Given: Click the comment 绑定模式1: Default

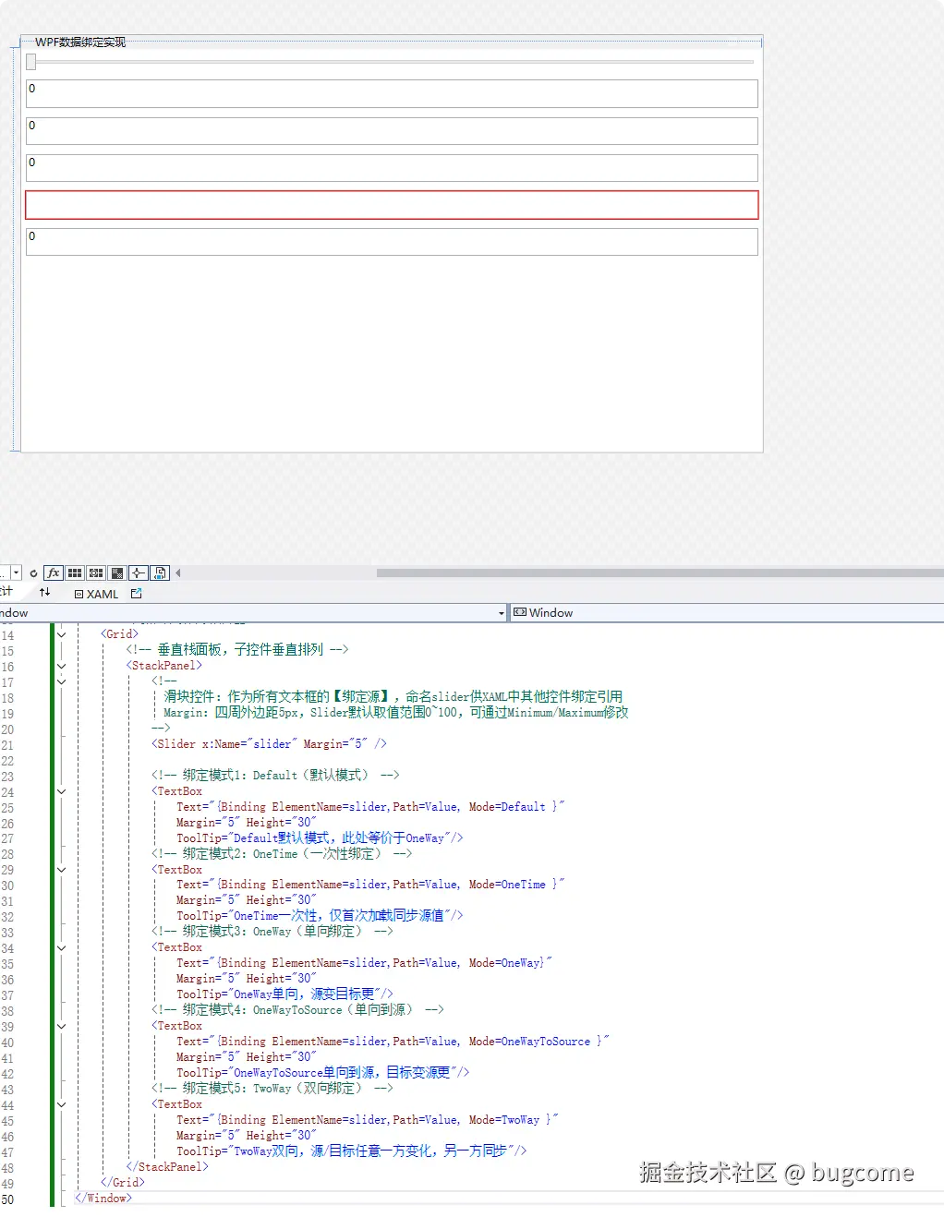Looking at the screenshot, I should (275, 776).
